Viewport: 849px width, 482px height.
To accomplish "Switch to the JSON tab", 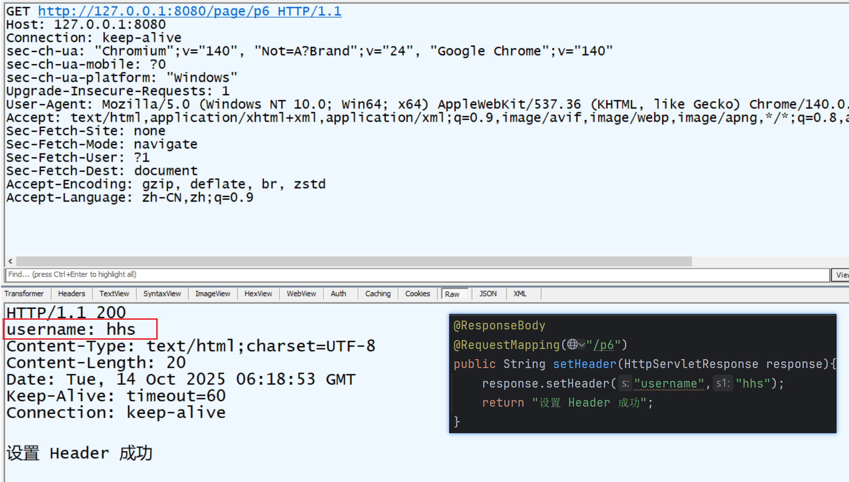I will click(488, 294).
